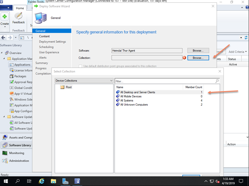Open the Feedback pencil icon
The image size is (249, 186).
tap(19, 16)
